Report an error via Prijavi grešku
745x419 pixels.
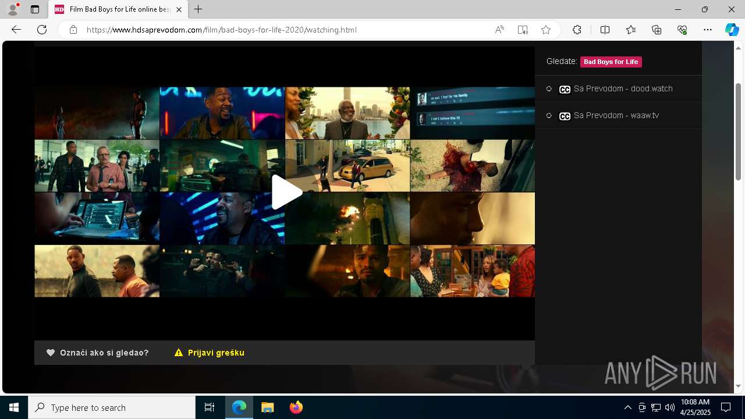click(x=216, y=353)
